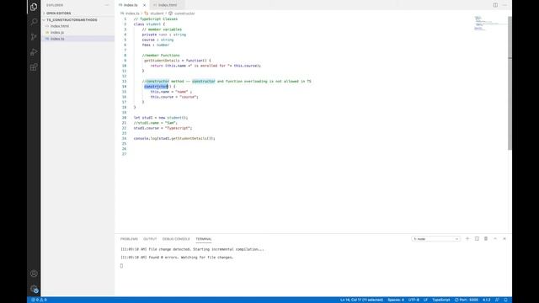Screen dimensions: 539x303
Task: Switch to the index.html editor tab
Action: point(168,5)
